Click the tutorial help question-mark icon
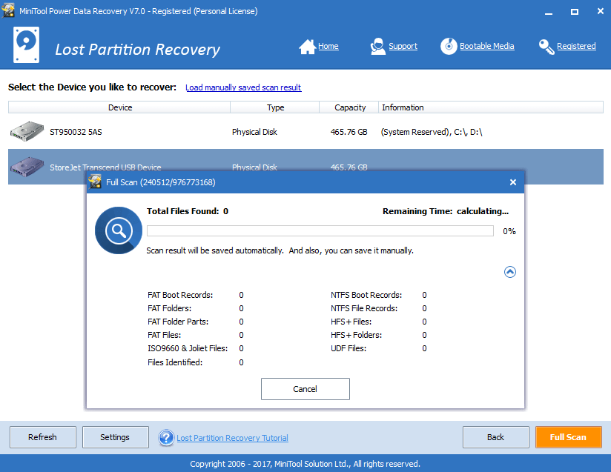The width and height of the screenshot is (611, 472). point(166,437)
